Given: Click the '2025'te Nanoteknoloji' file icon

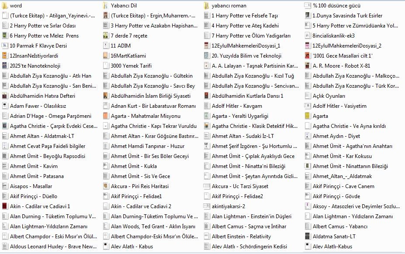Looking at the screenshot, I should pos(5,66).
